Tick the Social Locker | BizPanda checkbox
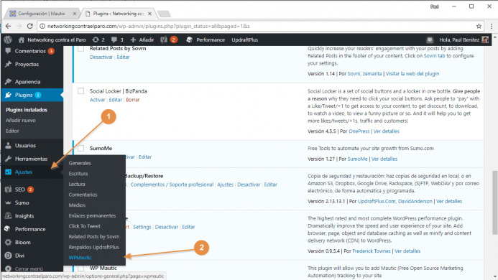498x280 pixels. pos(81,91)
